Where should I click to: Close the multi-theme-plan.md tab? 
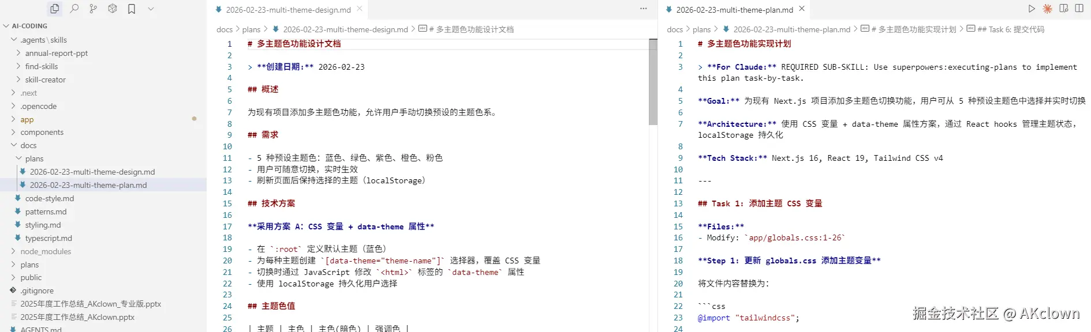(x=802, y=9)
